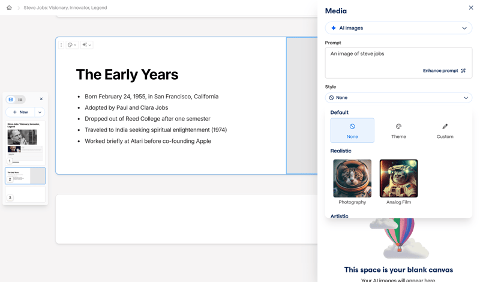Click the bullet about born February 24, 1955
This screenshot has width=480, height=282.
tap(152, 97)
